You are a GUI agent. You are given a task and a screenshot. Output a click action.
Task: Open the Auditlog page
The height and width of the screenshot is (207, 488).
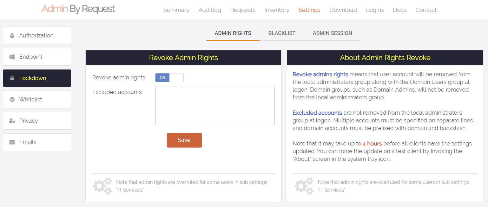[210, 10]
